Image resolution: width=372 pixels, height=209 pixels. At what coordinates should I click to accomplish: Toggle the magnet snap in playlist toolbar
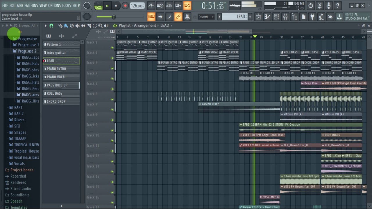51,26
